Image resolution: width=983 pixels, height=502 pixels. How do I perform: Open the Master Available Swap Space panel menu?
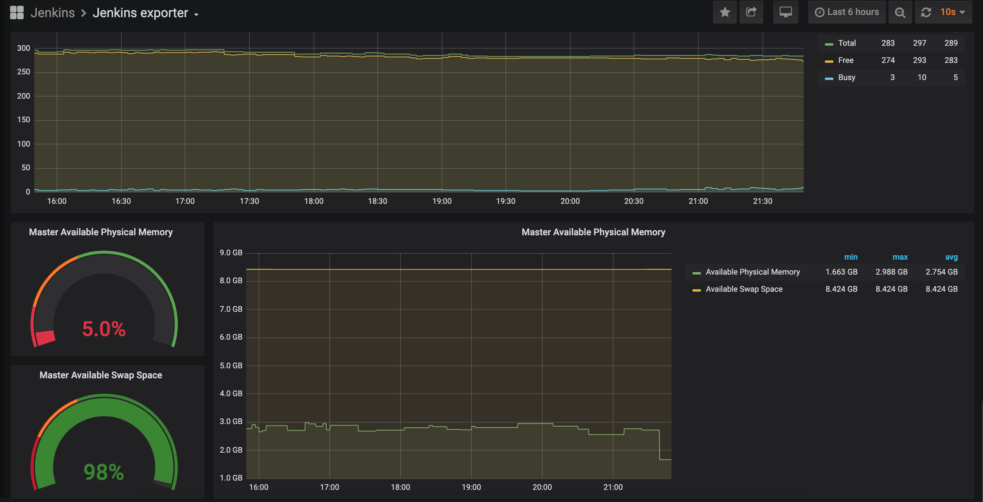pos(101,375)
